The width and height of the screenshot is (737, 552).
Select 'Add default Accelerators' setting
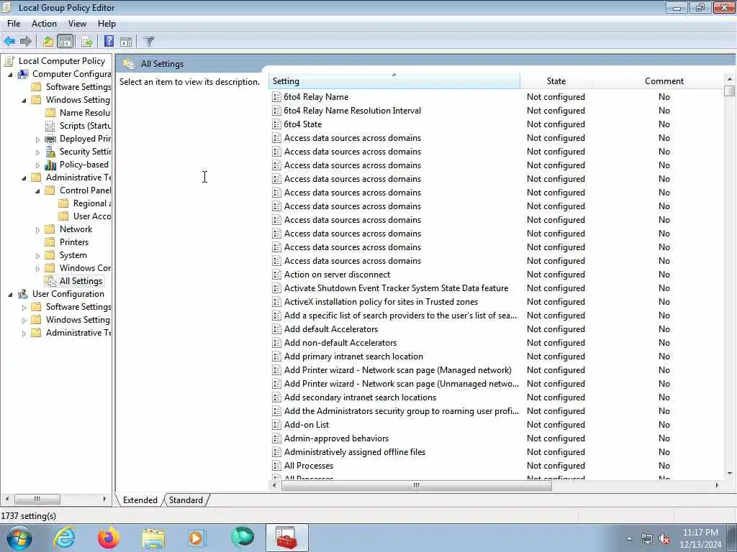click(331, 329)
